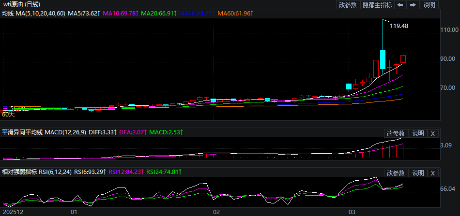This screenshot has height=216, width=460.
Task: Click the 03 month label on date axis
Action: tap(353, 212)
